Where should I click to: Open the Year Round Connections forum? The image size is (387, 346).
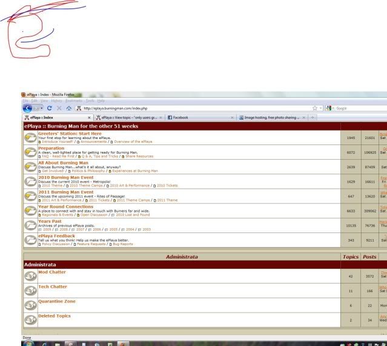point(65,206)
